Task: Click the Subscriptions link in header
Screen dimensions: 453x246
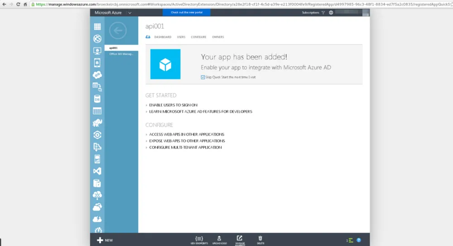Action: [310, 13]
